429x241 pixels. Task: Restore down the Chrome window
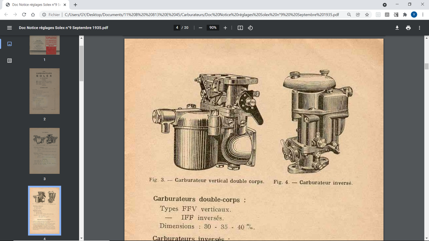point(410,4)
